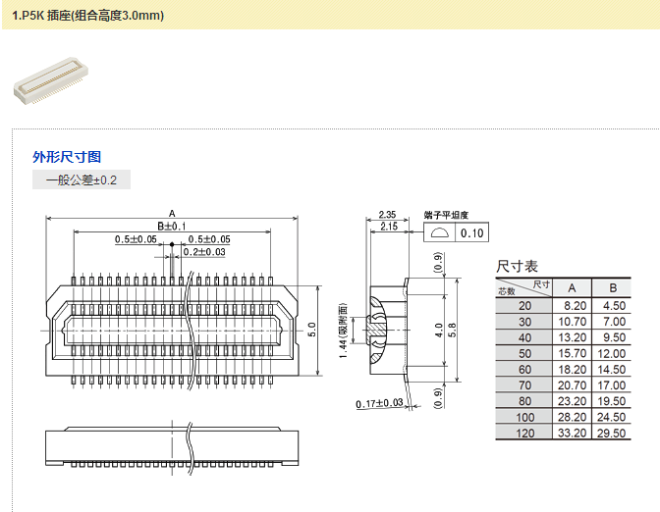This screenshot has width=660, height=512.
Task: Click the 33.20 value in column A
Action: [x=572, y=433]
